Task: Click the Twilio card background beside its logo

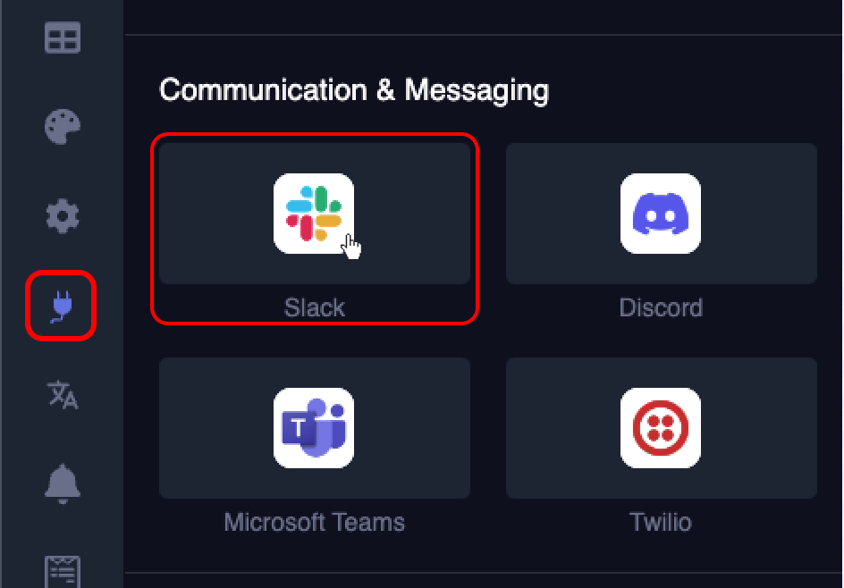Action: point(562,428)
